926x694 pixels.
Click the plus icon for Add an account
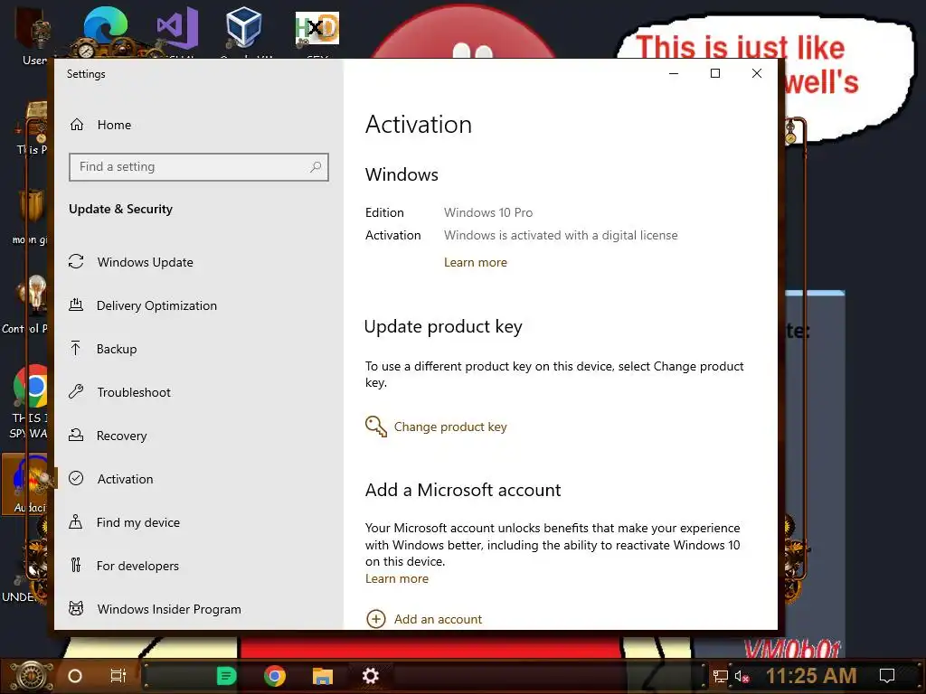pos(376,619)
